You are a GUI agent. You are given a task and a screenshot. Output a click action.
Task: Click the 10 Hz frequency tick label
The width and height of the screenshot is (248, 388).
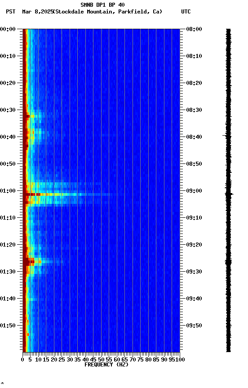(38, 360)
